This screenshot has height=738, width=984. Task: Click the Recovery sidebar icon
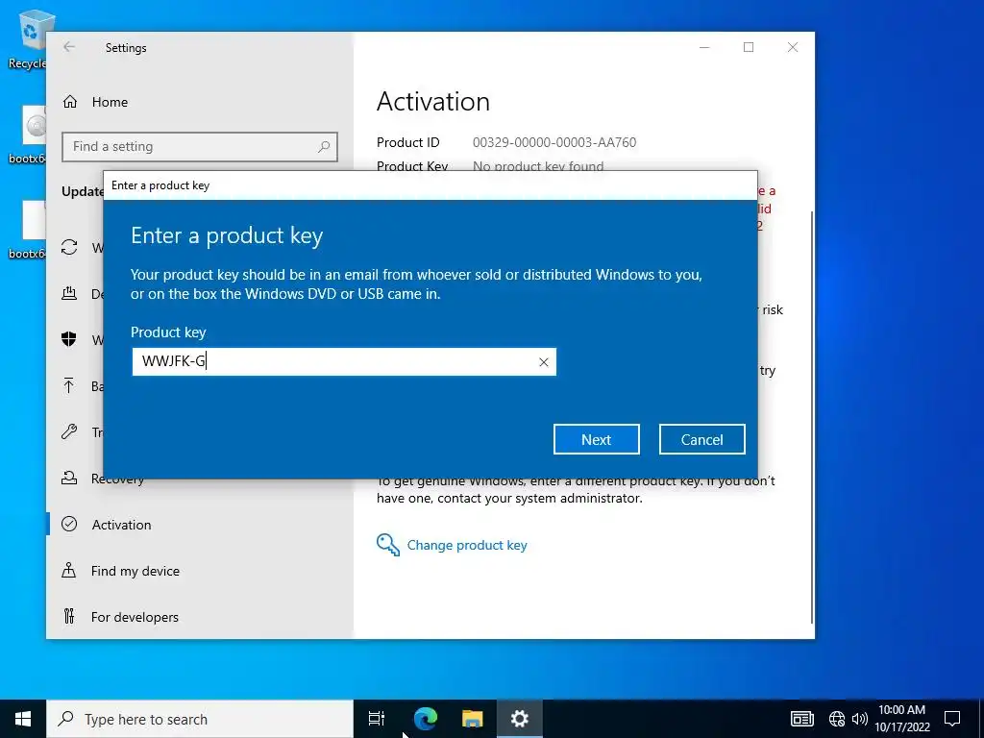click(69, 479)
